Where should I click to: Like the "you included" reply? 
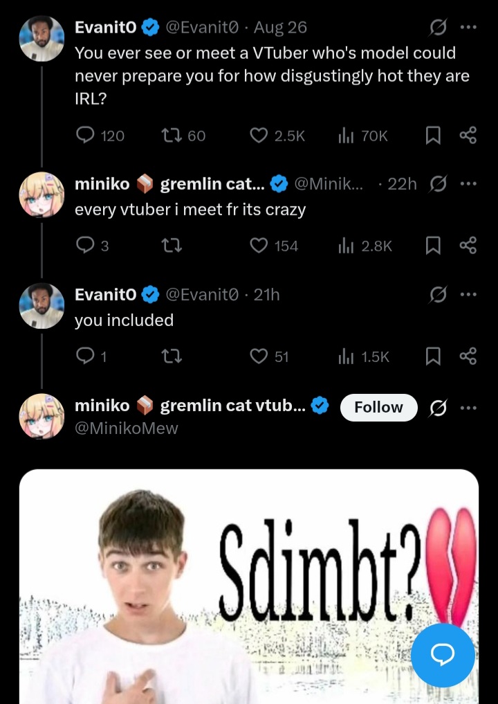click(259, 356)
